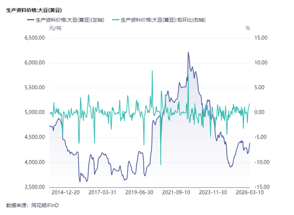Image resolution: width=294 pixels, height=215 pixels.
Task: Click the highest peak of the blue price line
Action: point(188,52)
